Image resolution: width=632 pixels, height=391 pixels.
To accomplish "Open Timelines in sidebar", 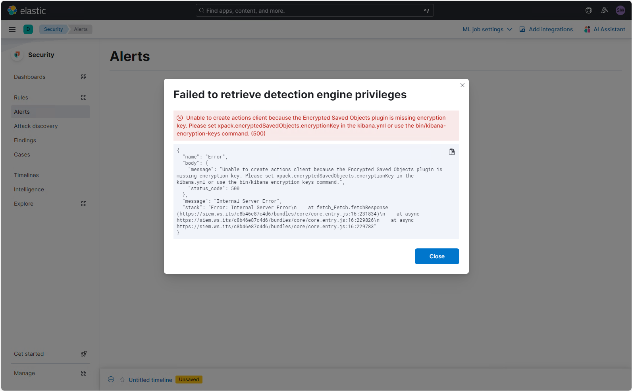I will pos(26,175).
